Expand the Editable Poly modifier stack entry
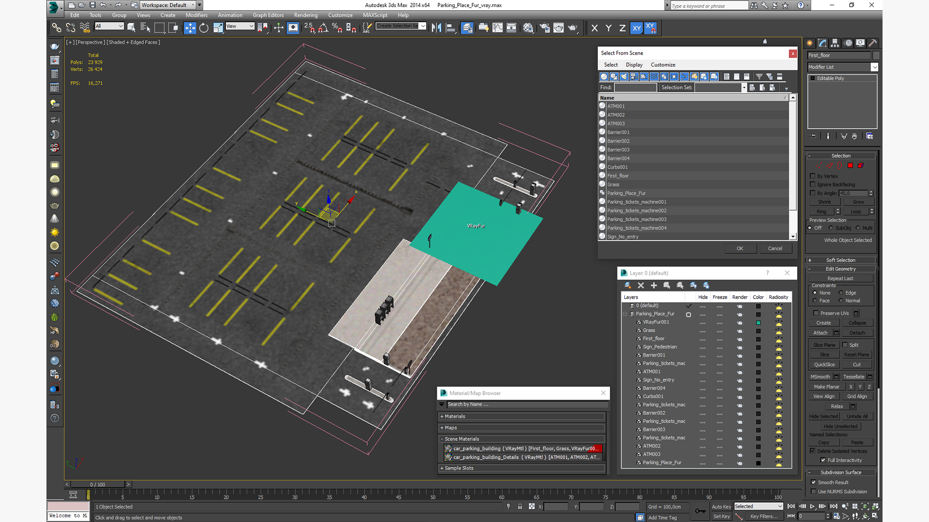This screenshot has height=522, width=929. [813, 78]
